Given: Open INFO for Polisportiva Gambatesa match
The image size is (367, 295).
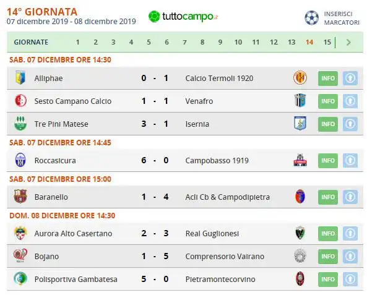Looking at the screenshot, I should [x=328, y=280].
